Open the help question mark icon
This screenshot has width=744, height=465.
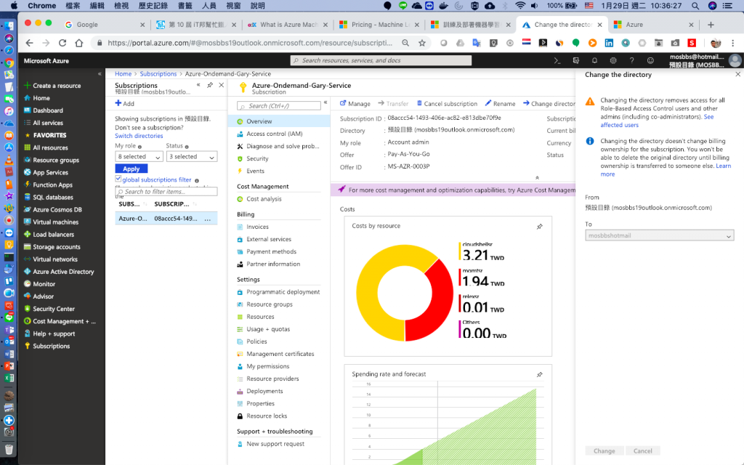[631, 60]
